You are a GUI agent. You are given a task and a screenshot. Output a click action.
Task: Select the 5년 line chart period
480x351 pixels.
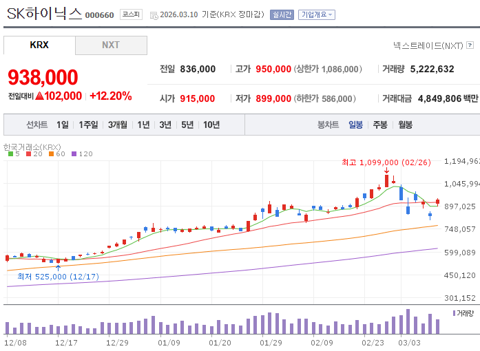tap(187, 125)
